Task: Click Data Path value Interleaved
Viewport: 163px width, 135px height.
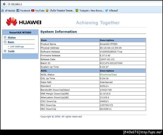Action: point(106,82)
